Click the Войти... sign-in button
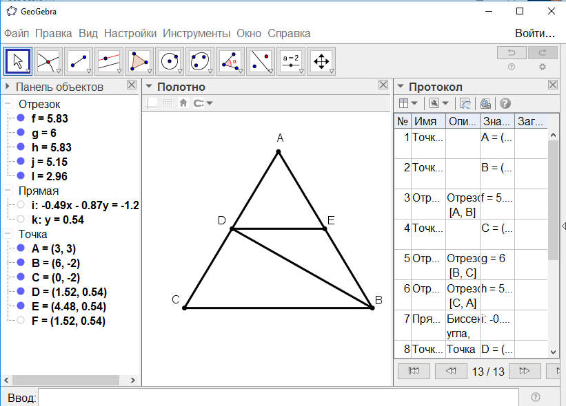 pos(534,33)
